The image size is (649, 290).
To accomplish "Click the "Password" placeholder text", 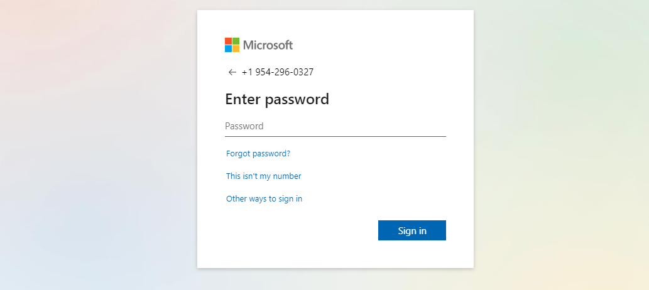I will [x=244, y=126].
